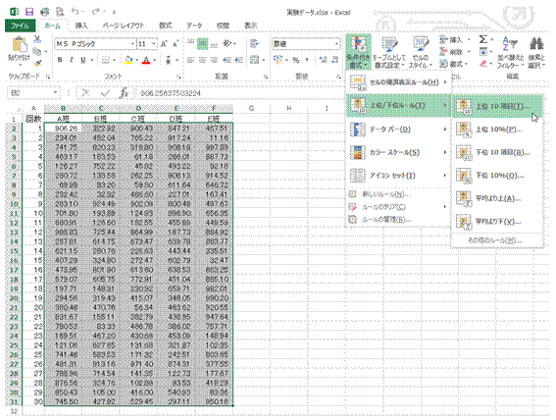Click the Conditional Formatting button

tap(358, 52)
